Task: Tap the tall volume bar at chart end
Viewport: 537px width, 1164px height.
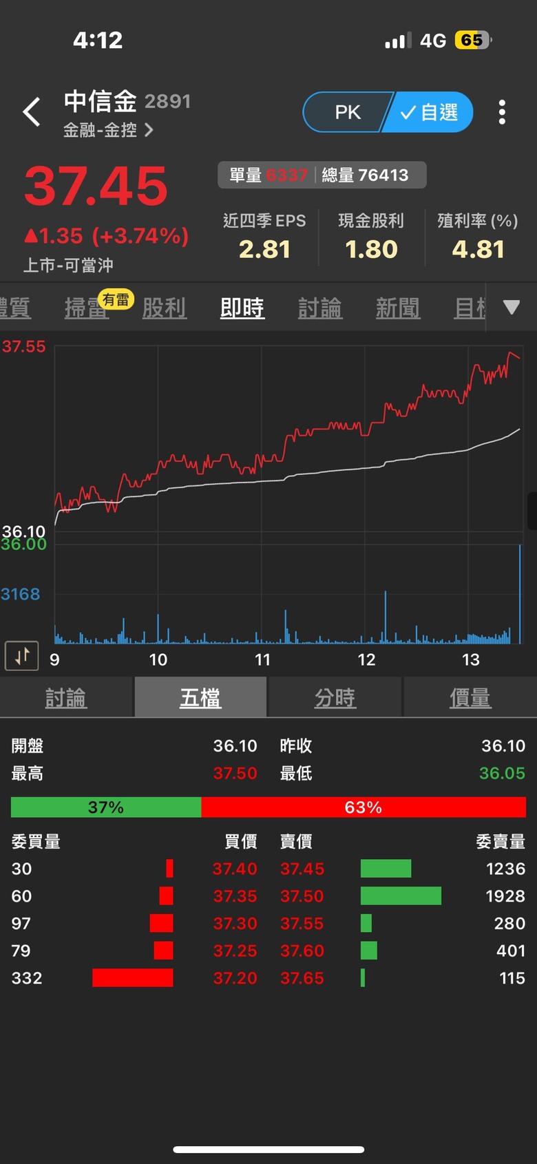Action: [520, 593]
